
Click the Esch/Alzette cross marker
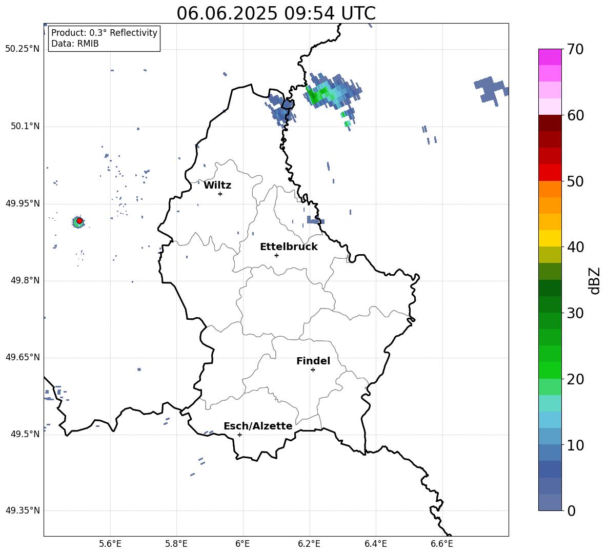(239, 435)
